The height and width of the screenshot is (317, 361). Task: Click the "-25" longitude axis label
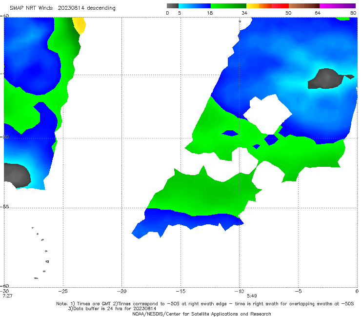pos(63,291)
